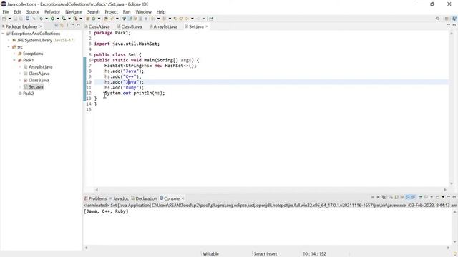Toggle Mark Occurrences in the toolbar
Viewport: 458px width, 257px height.
(x=130, y=19)
